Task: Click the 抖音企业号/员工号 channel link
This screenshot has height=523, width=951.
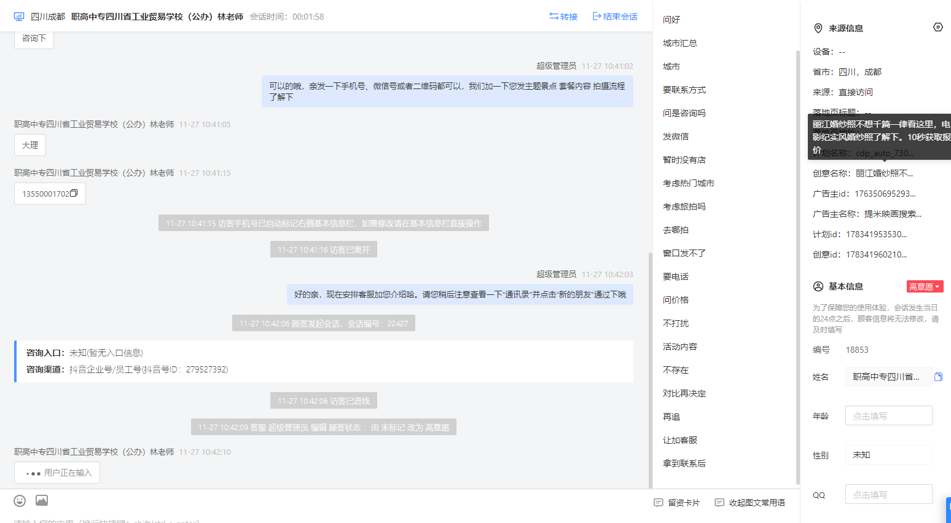Action: pyautogui.click(x=149, y=369)
